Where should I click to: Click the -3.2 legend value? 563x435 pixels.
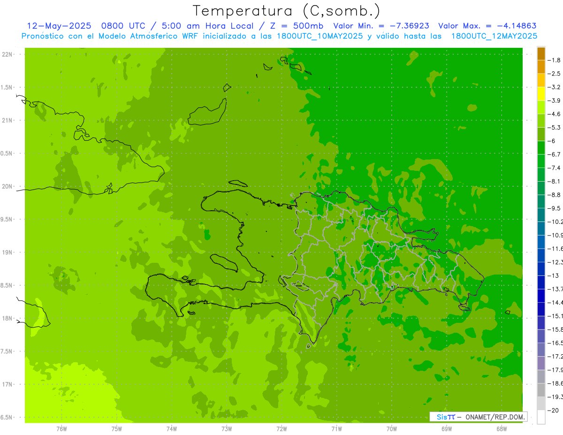click(x=555, y=87)
